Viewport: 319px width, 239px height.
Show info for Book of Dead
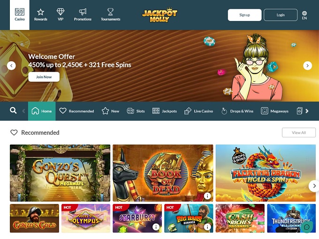[x=207, y=196]
